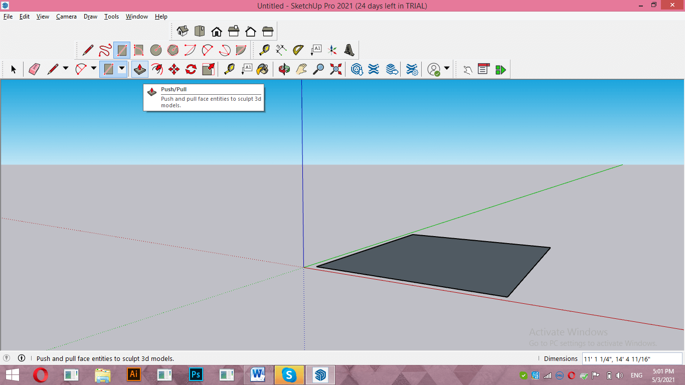Open the Camera menu

pos(66,17)
